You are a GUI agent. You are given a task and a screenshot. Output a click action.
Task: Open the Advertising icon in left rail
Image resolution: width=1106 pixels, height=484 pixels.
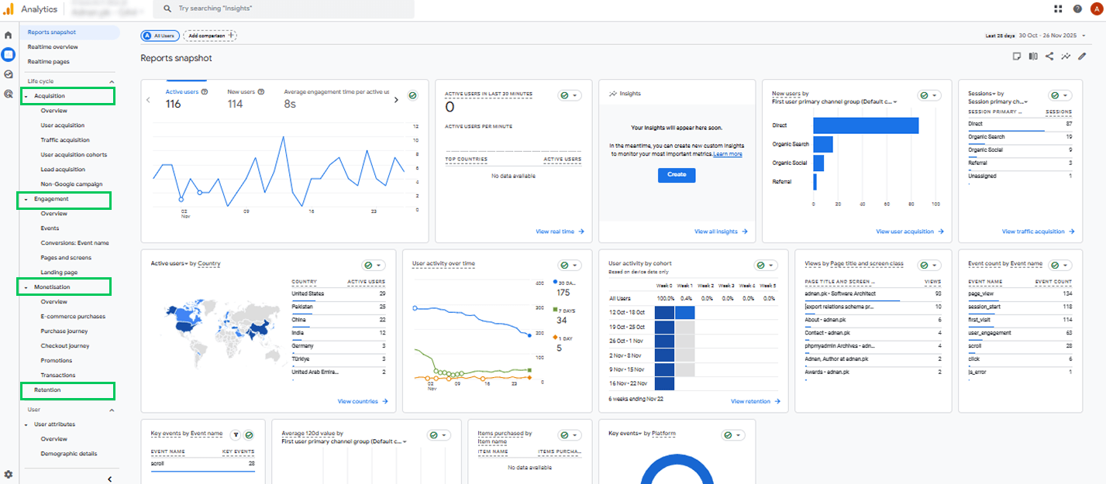pyautogui.click(x=8, y=94)
